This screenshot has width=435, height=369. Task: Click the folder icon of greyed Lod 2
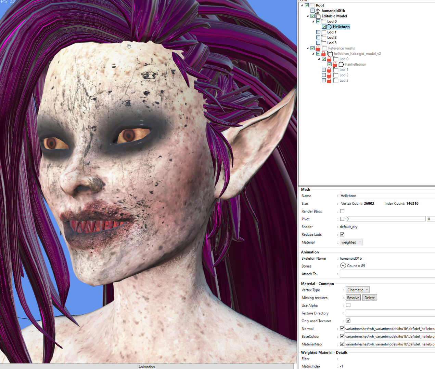coord(336,75)
